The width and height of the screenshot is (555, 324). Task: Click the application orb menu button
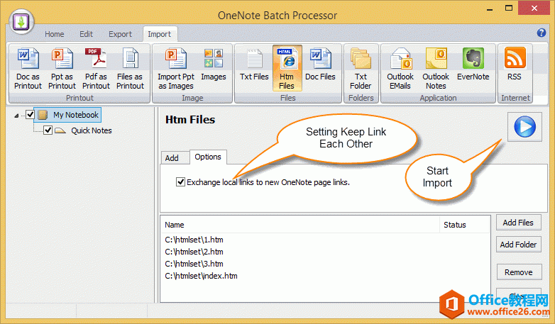coord(21,22)
